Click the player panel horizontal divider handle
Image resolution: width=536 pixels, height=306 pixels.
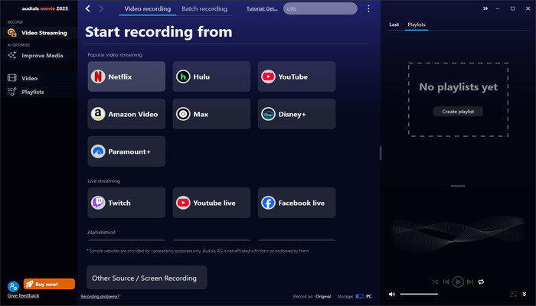point(458,186)
